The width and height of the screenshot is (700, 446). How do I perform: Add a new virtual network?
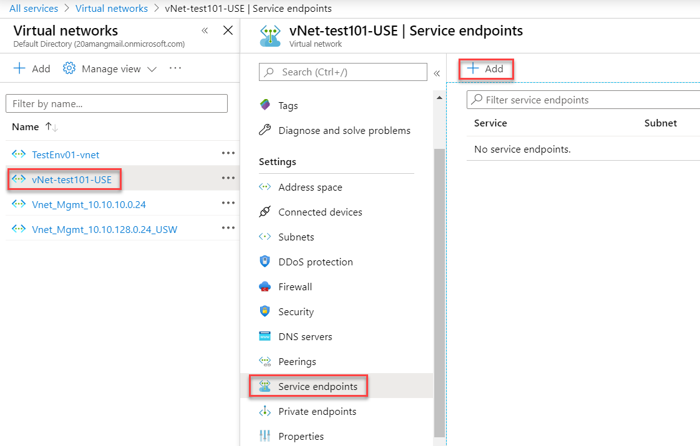coord(32,69)
